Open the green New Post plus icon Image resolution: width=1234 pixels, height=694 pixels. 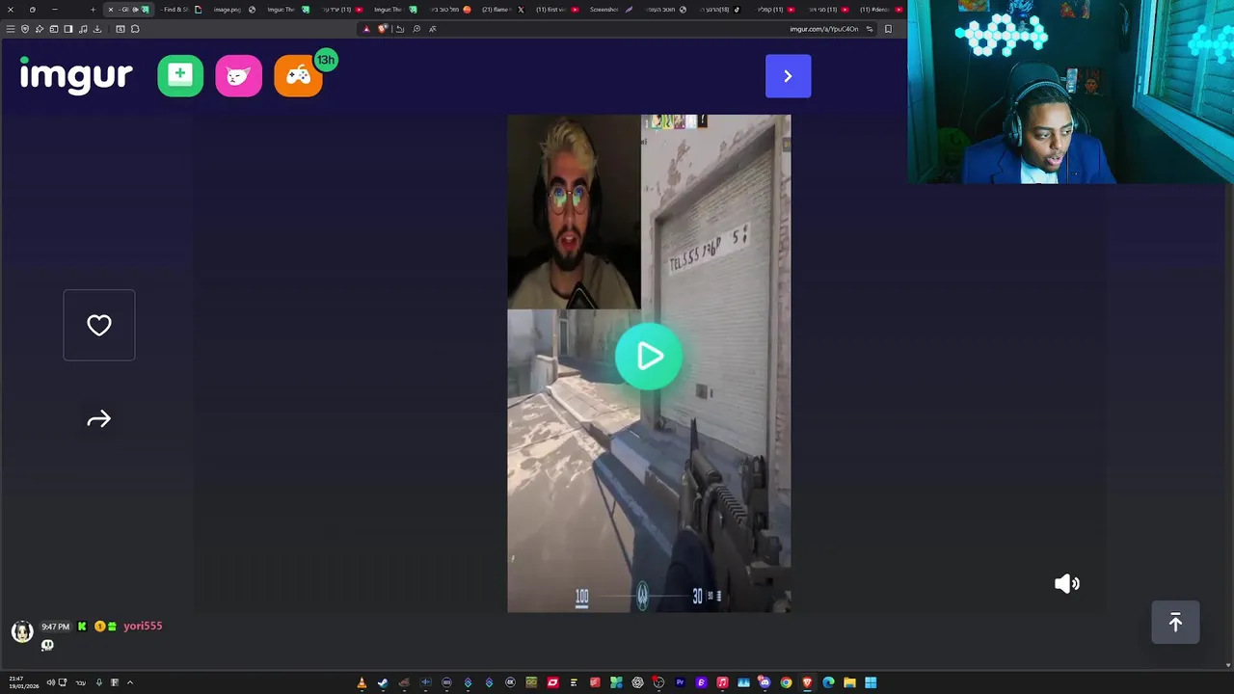pos(180,76)
